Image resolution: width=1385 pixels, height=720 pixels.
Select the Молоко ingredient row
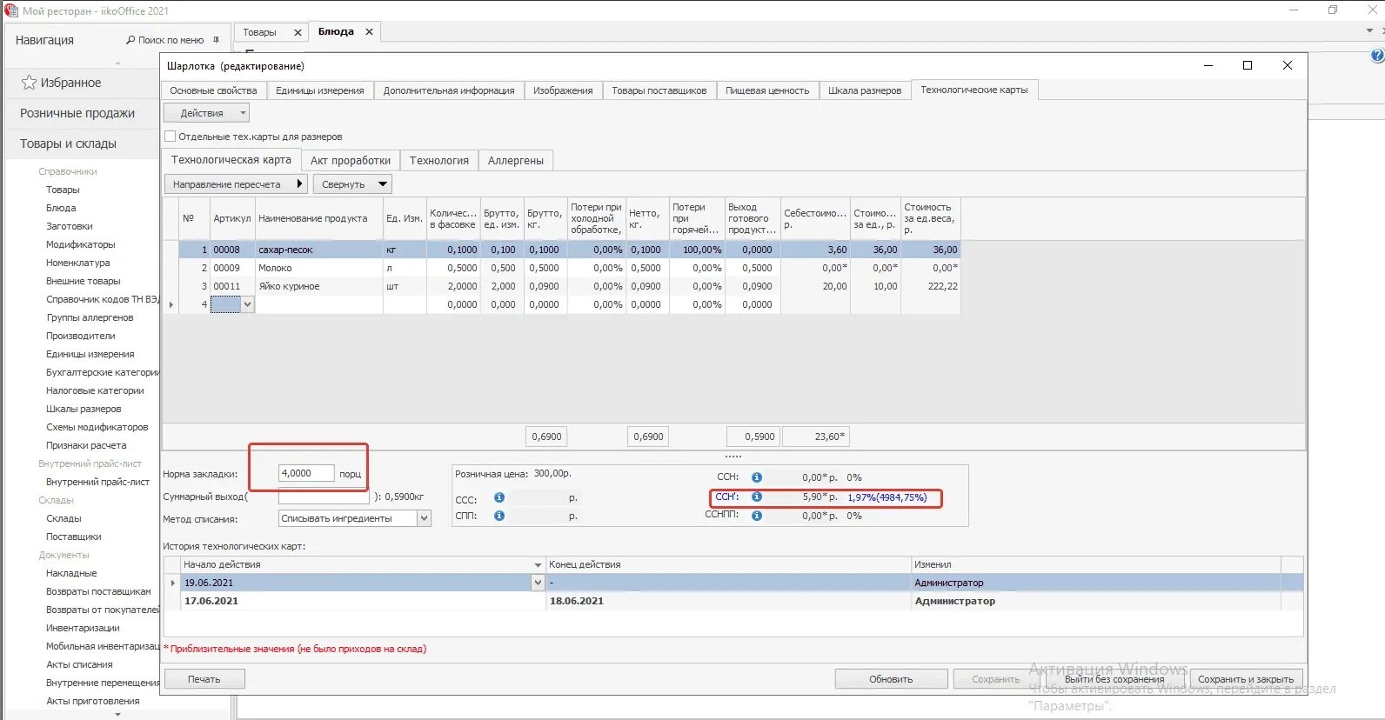coord(570,268)
